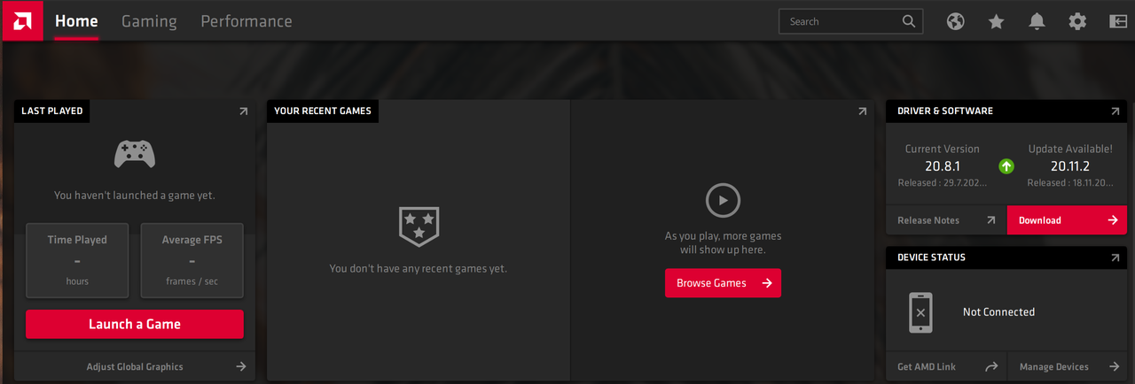This screenshot has width=1135, height=384.
Task: Open Manage Devices
Action: pyautogui.click(x=1067, y=366)
